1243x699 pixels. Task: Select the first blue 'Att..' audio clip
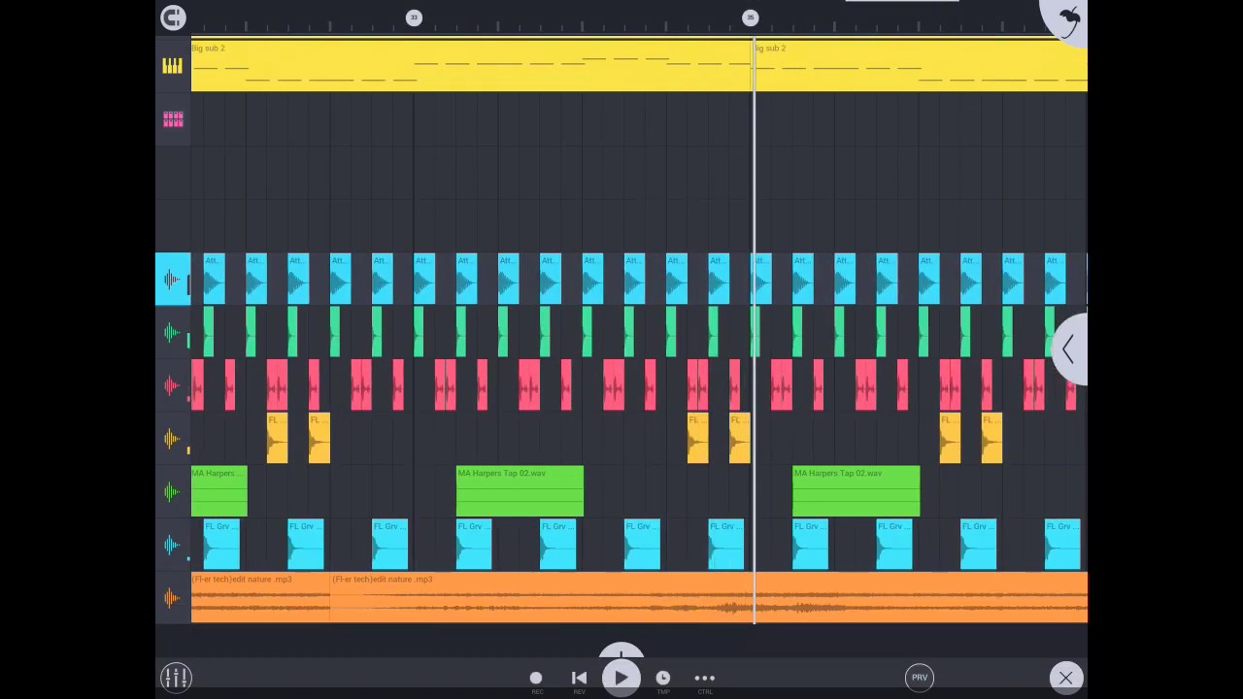215,279
